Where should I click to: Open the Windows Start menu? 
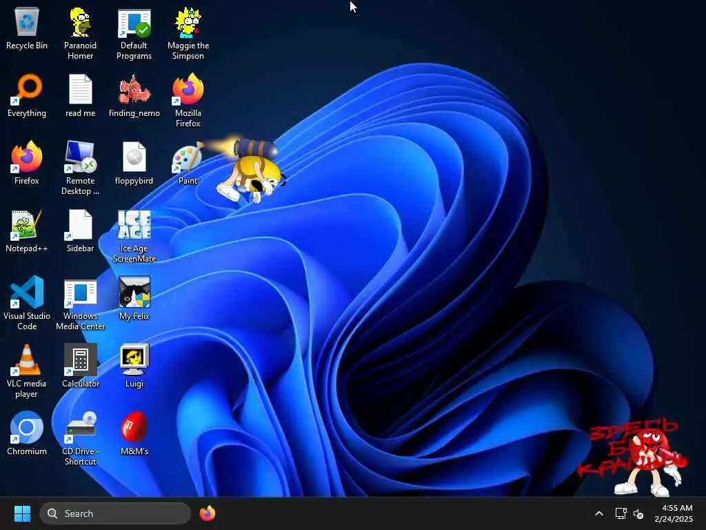coord(22,513)
